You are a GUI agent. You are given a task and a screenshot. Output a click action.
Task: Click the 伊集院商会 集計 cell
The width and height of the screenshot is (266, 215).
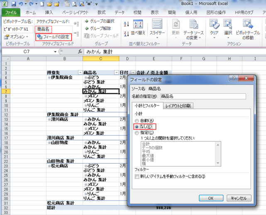(x=65, y=115)
